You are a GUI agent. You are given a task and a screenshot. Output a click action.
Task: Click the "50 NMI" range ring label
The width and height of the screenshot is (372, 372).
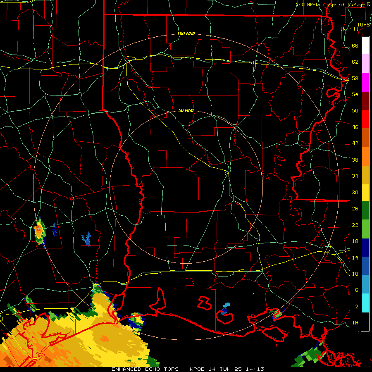[x=186, y=110]
